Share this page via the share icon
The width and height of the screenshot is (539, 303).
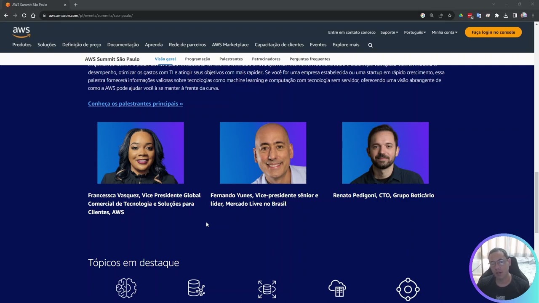[440, 16]
